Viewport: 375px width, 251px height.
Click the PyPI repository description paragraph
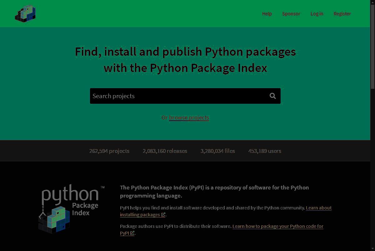tap(214, 192)
